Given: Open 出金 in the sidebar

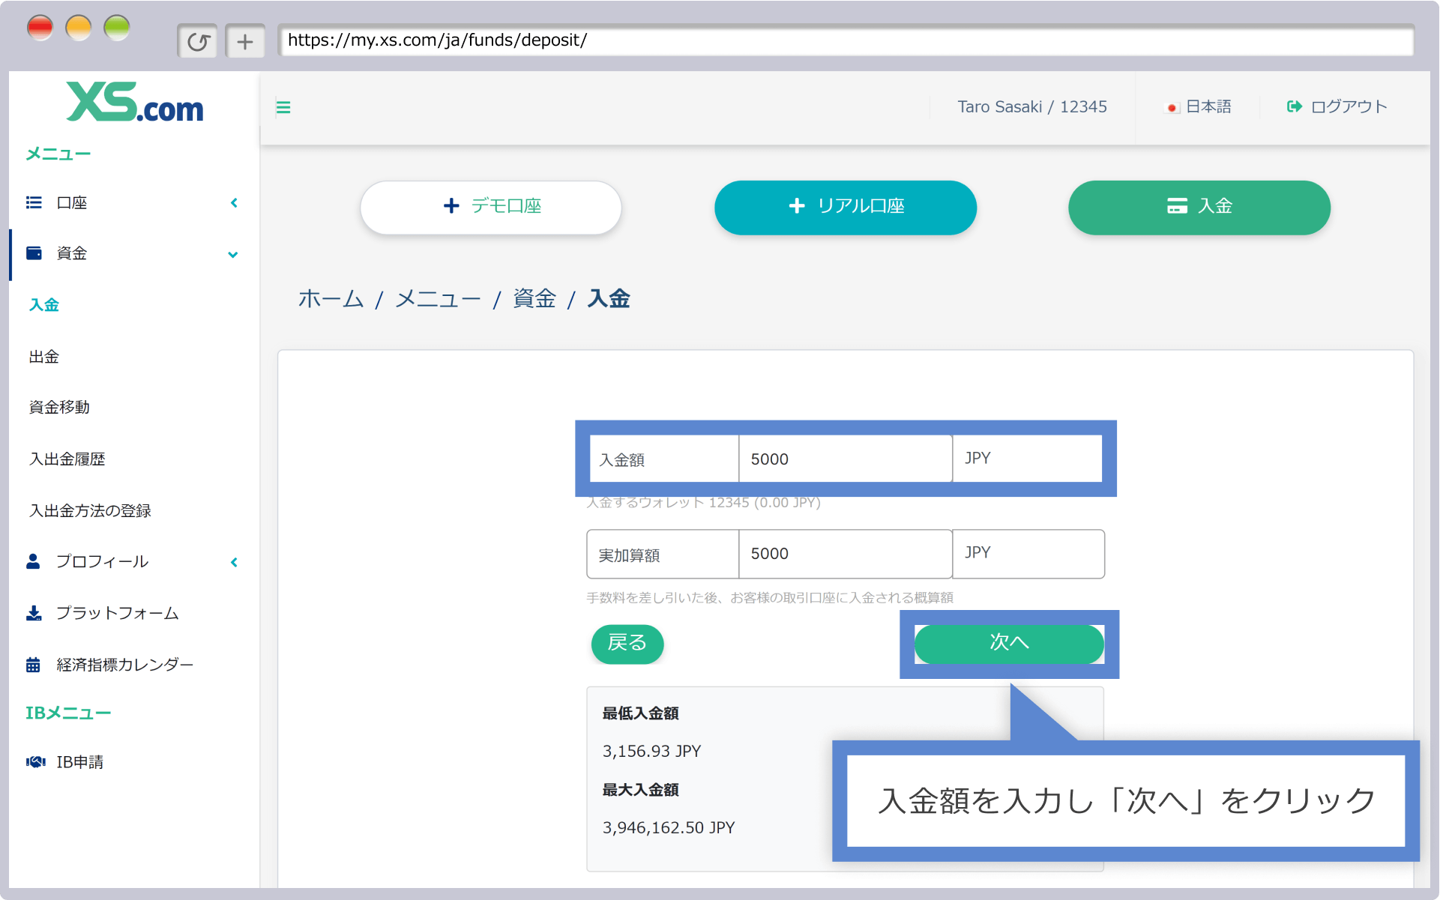Looking at the screenshot, I should pos(44,357).
